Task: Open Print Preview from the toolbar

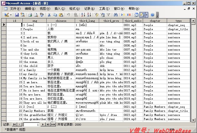Action: coord(36,15)
